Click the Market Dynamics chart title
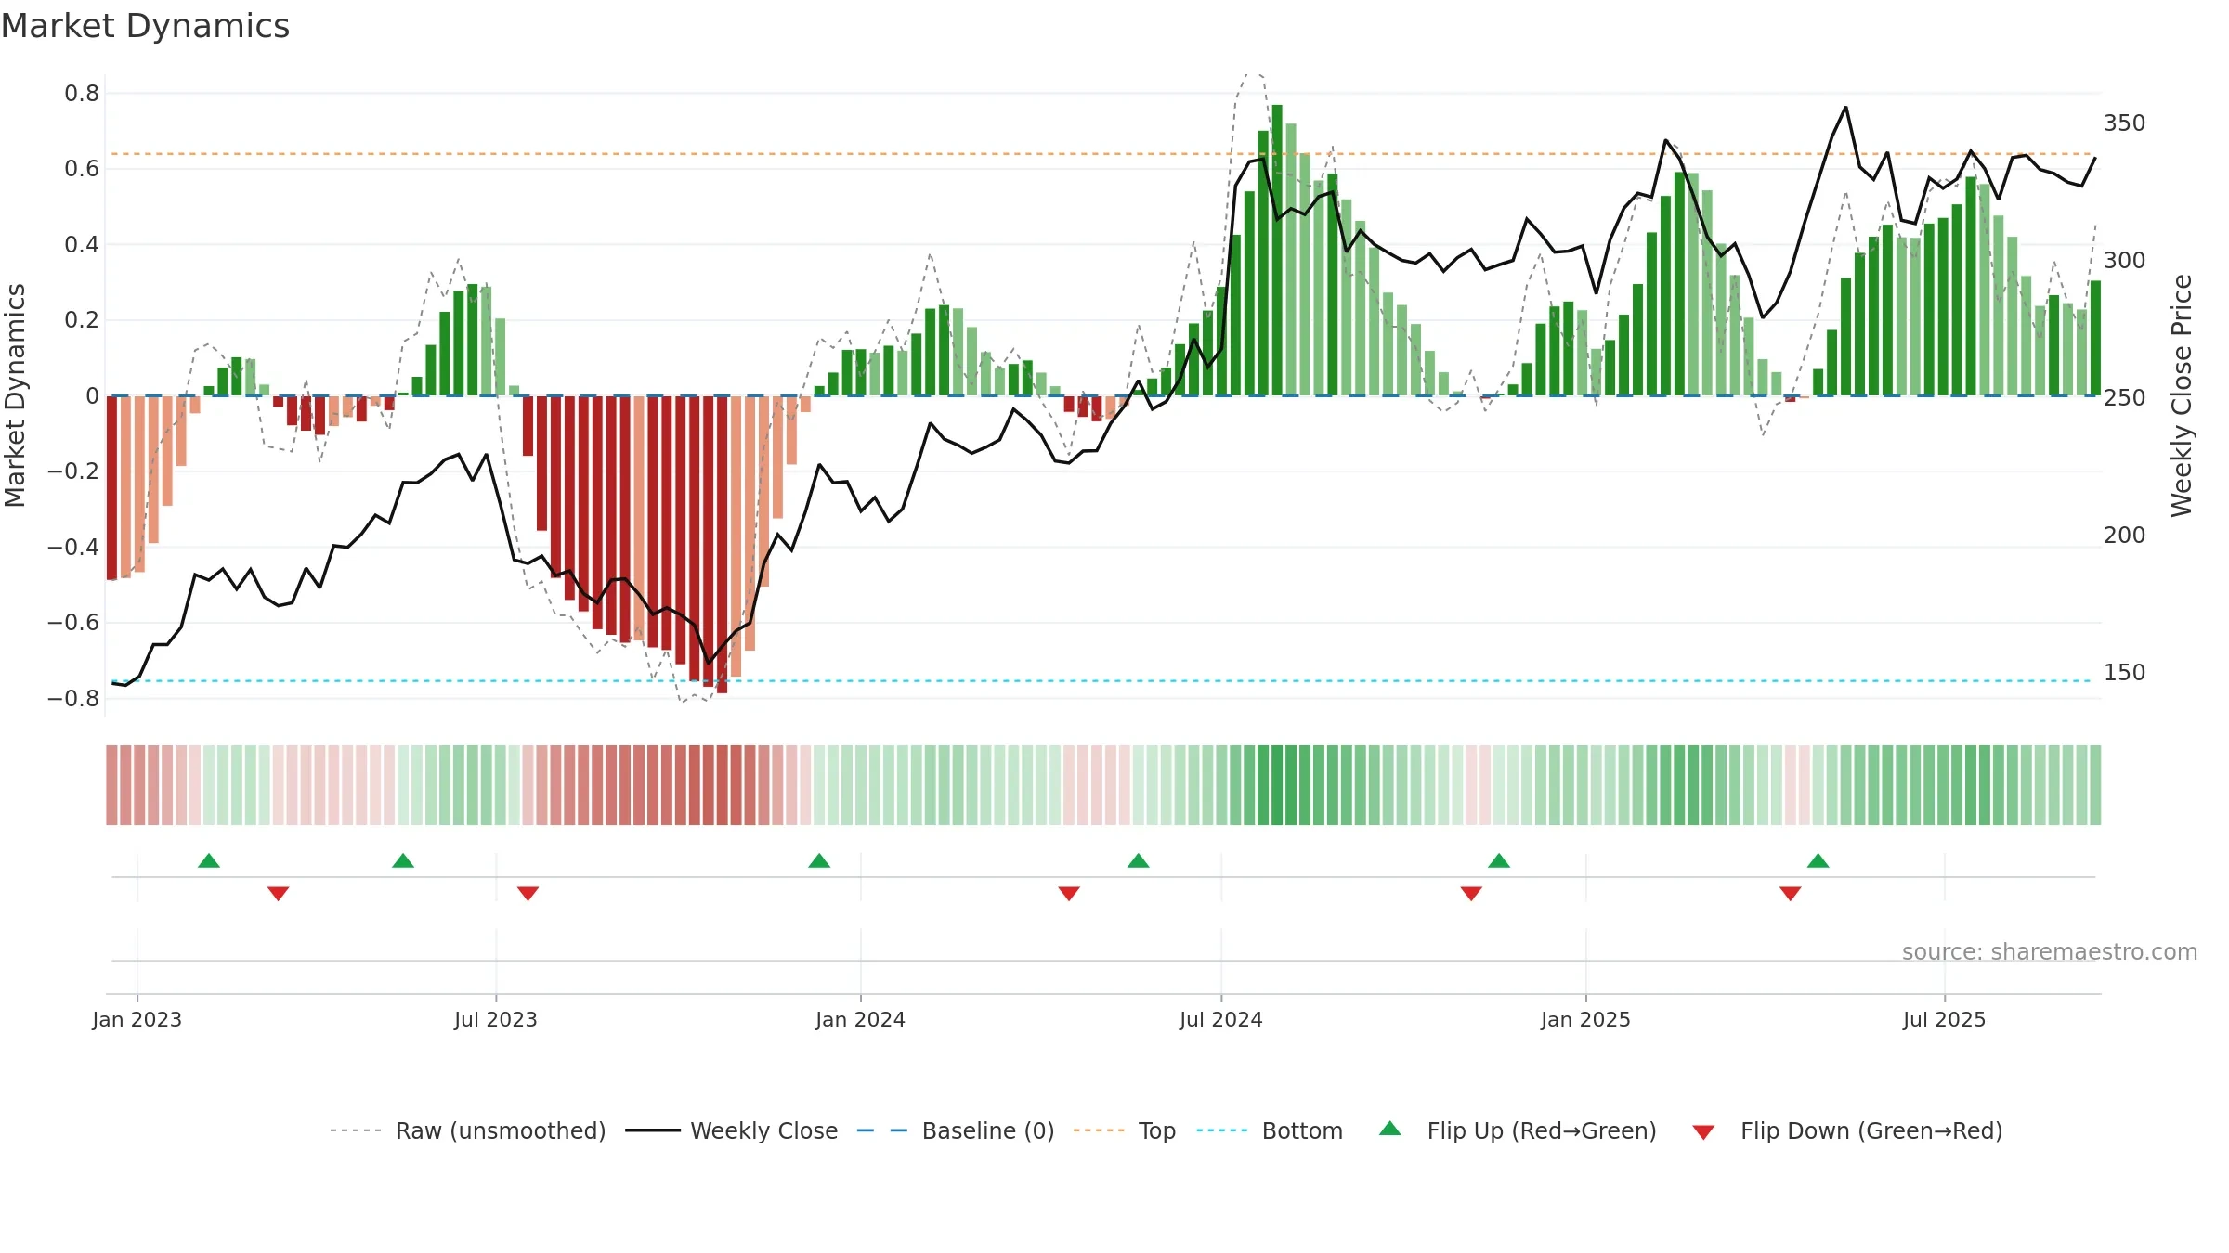 click(146, 26)
